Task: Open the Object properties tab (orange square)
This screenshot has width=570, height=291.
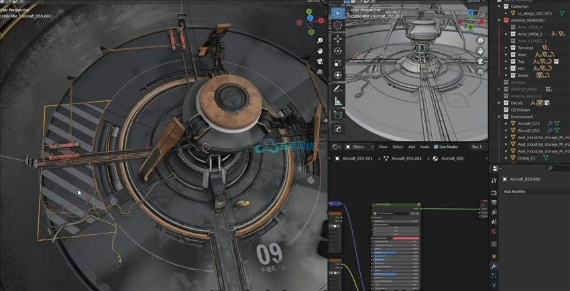Action: pyautogui.click(x=494, y=256)
